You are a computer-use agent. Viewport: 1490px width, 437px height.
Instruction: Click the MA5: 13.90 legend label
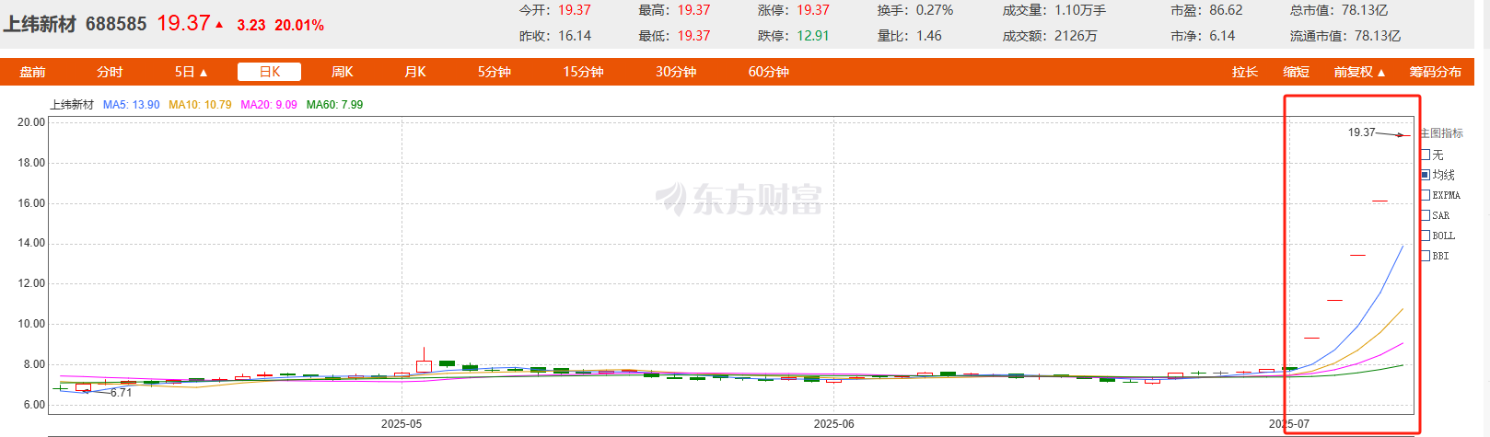coord(132,105)
